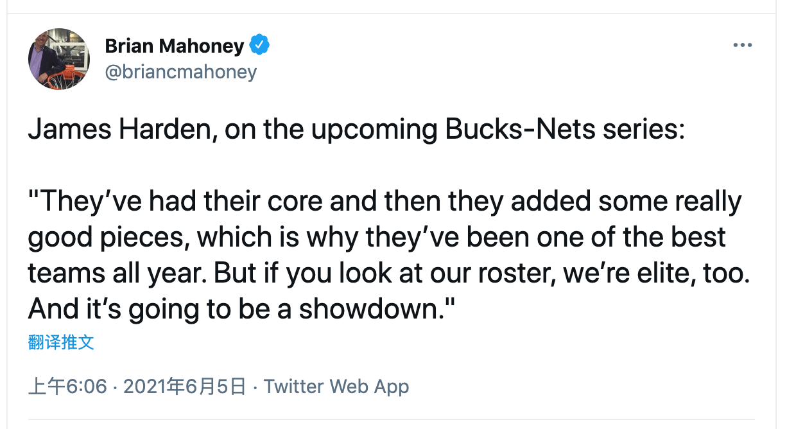
Task: Click the Brian Mahoney display name
Action: [174, 46]
